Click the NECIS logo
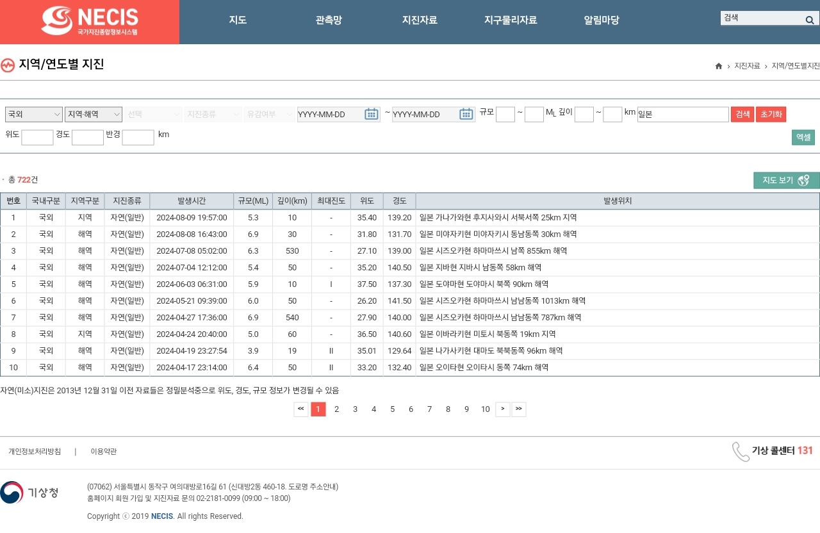820x533 pixels. 90,21
